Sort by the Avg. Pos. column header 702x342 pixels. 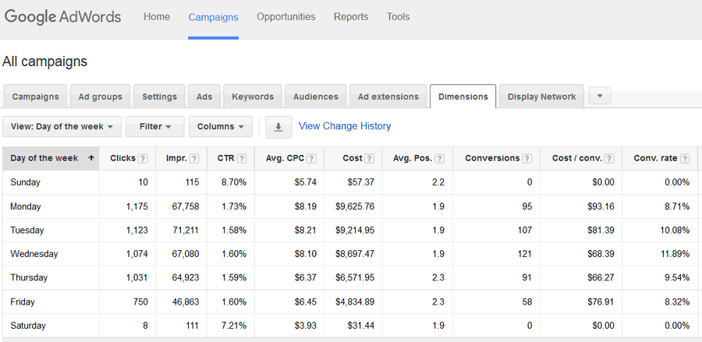click(x=413, y=158)
